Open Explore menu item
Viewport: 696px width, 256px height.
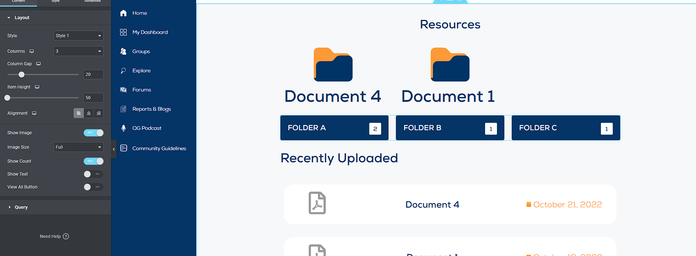[x=141, y=70]
